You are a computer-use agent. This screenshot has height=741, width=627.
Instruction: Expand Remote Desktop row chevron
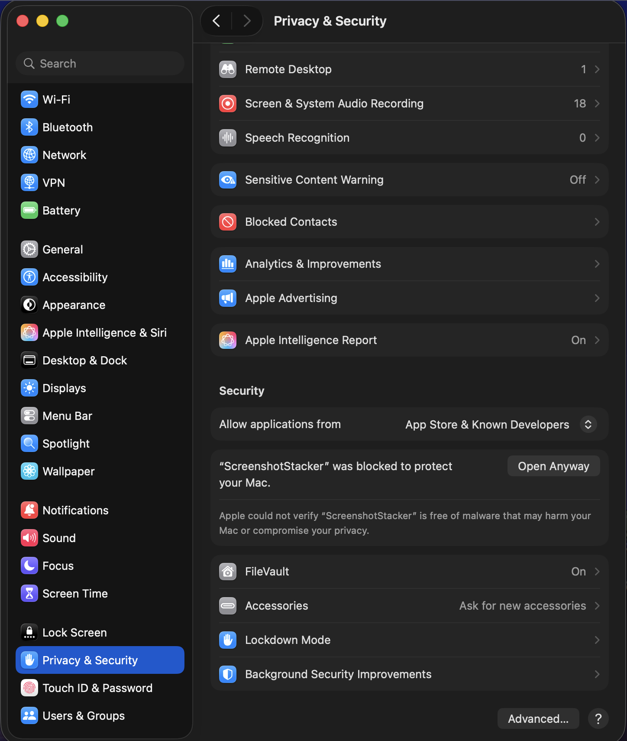597,69
